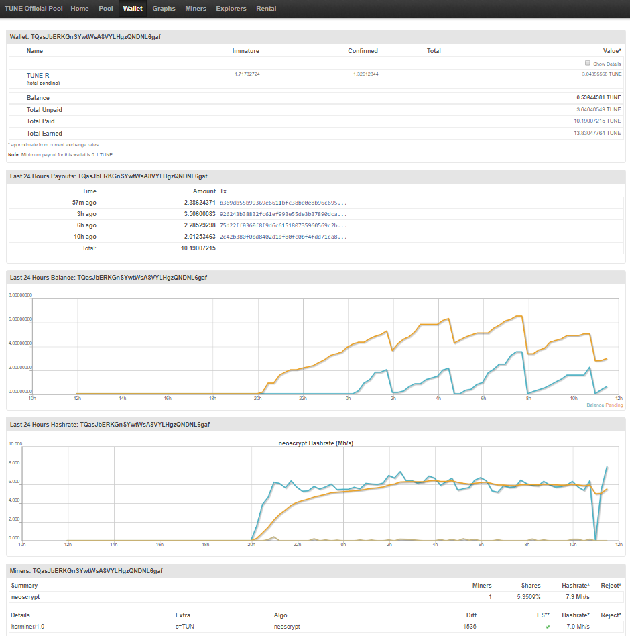
Task: Click the payouts total 10.19007215
Action: pos(198,248)
